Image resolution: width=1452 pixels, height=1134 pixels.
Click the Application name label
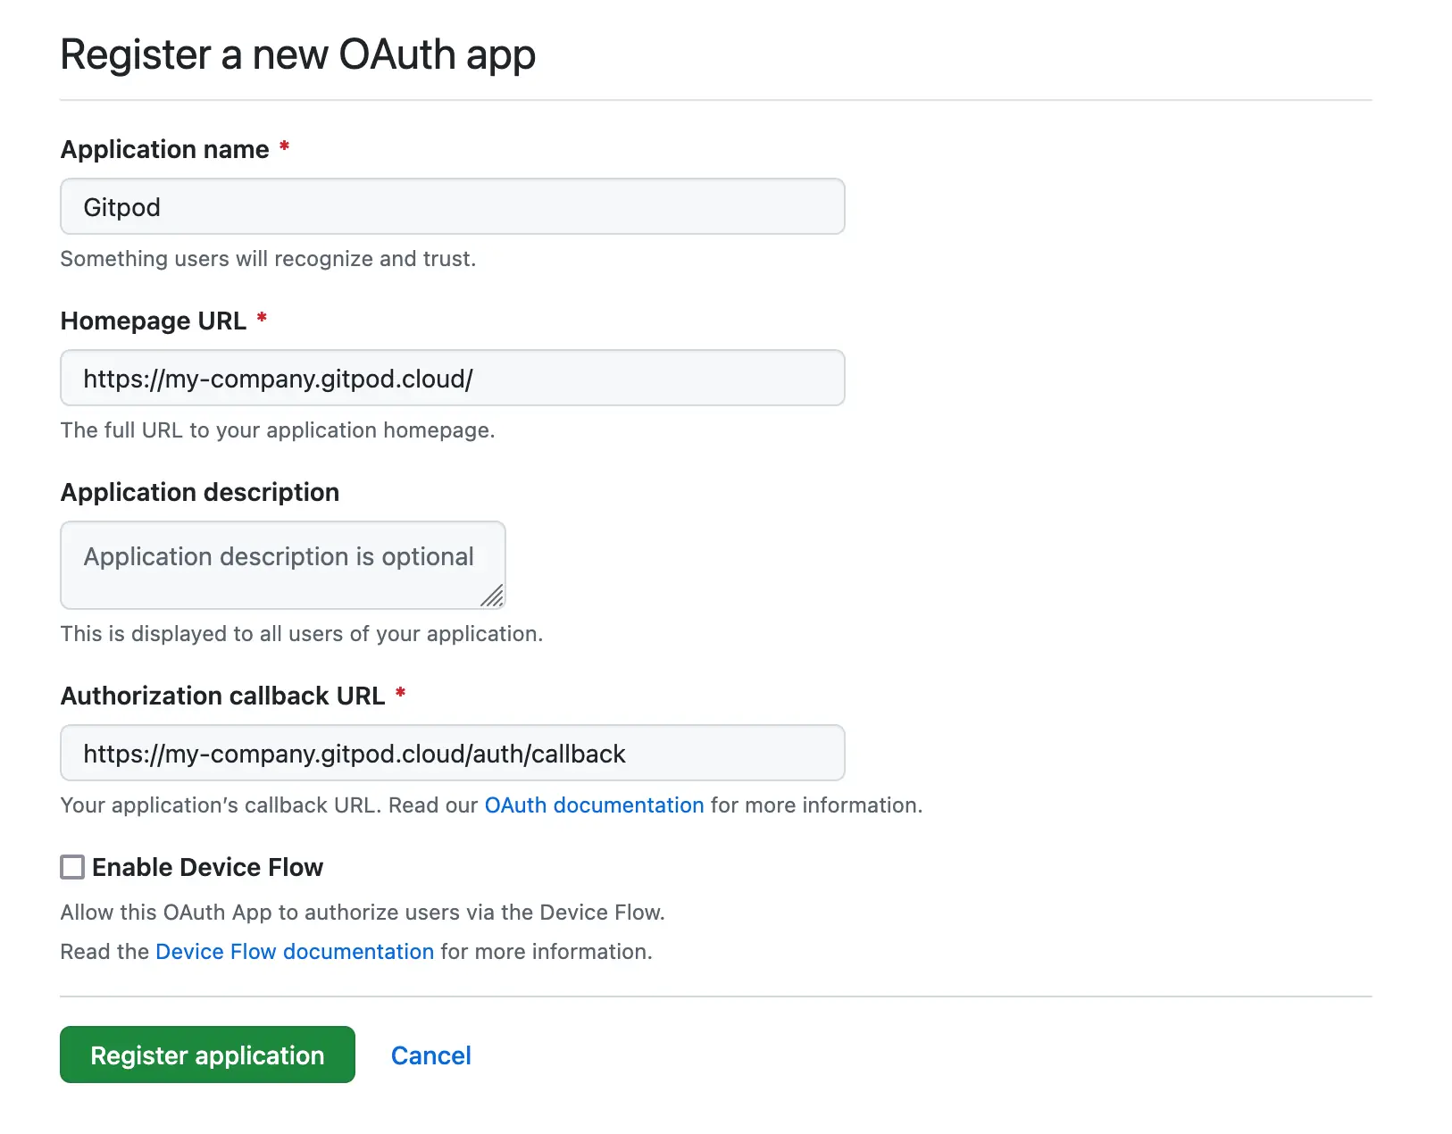pos(164,149)
